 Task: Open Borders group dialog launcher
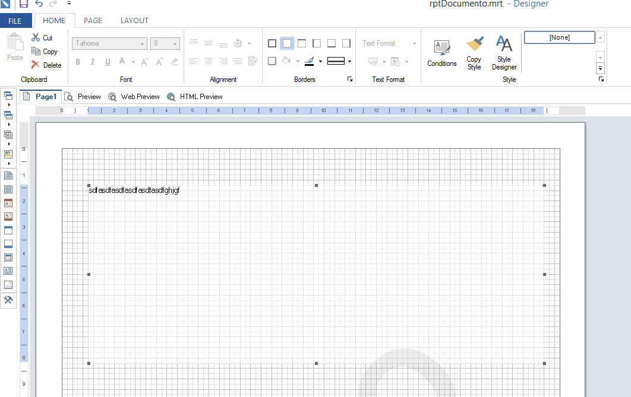(x=350, y=80)
